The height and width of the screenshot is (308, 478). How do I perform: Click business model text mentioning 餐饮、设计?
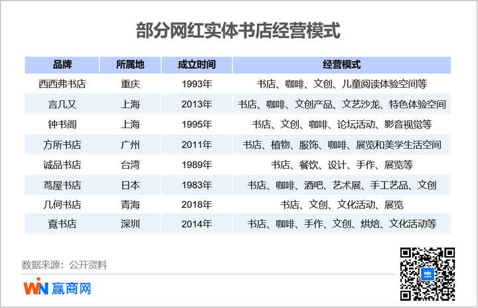coord(342,165)
